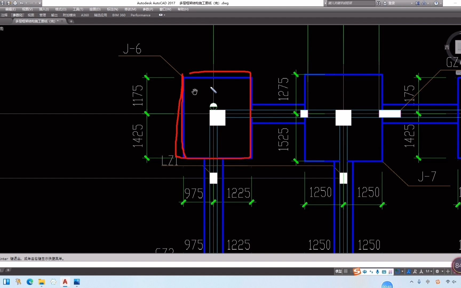Toggle annotation visibility blue icon
461x288 pixels.
click(408, 271)
